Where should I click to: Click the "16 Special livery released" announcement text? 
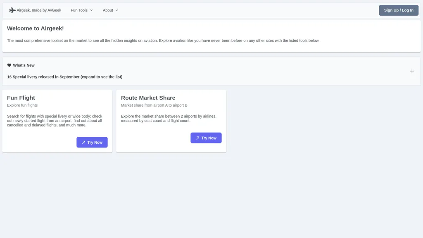point(64,77)
